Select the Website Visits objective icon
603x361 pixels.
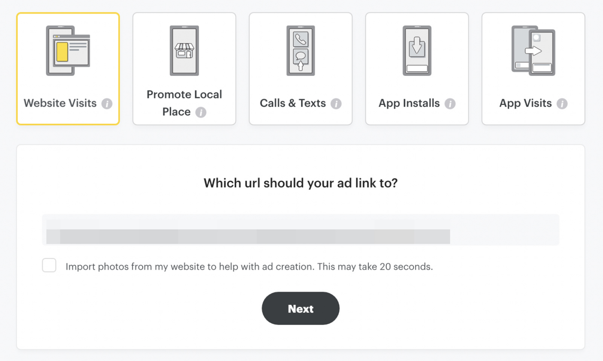pyautogui.click(x=68, y=51)
